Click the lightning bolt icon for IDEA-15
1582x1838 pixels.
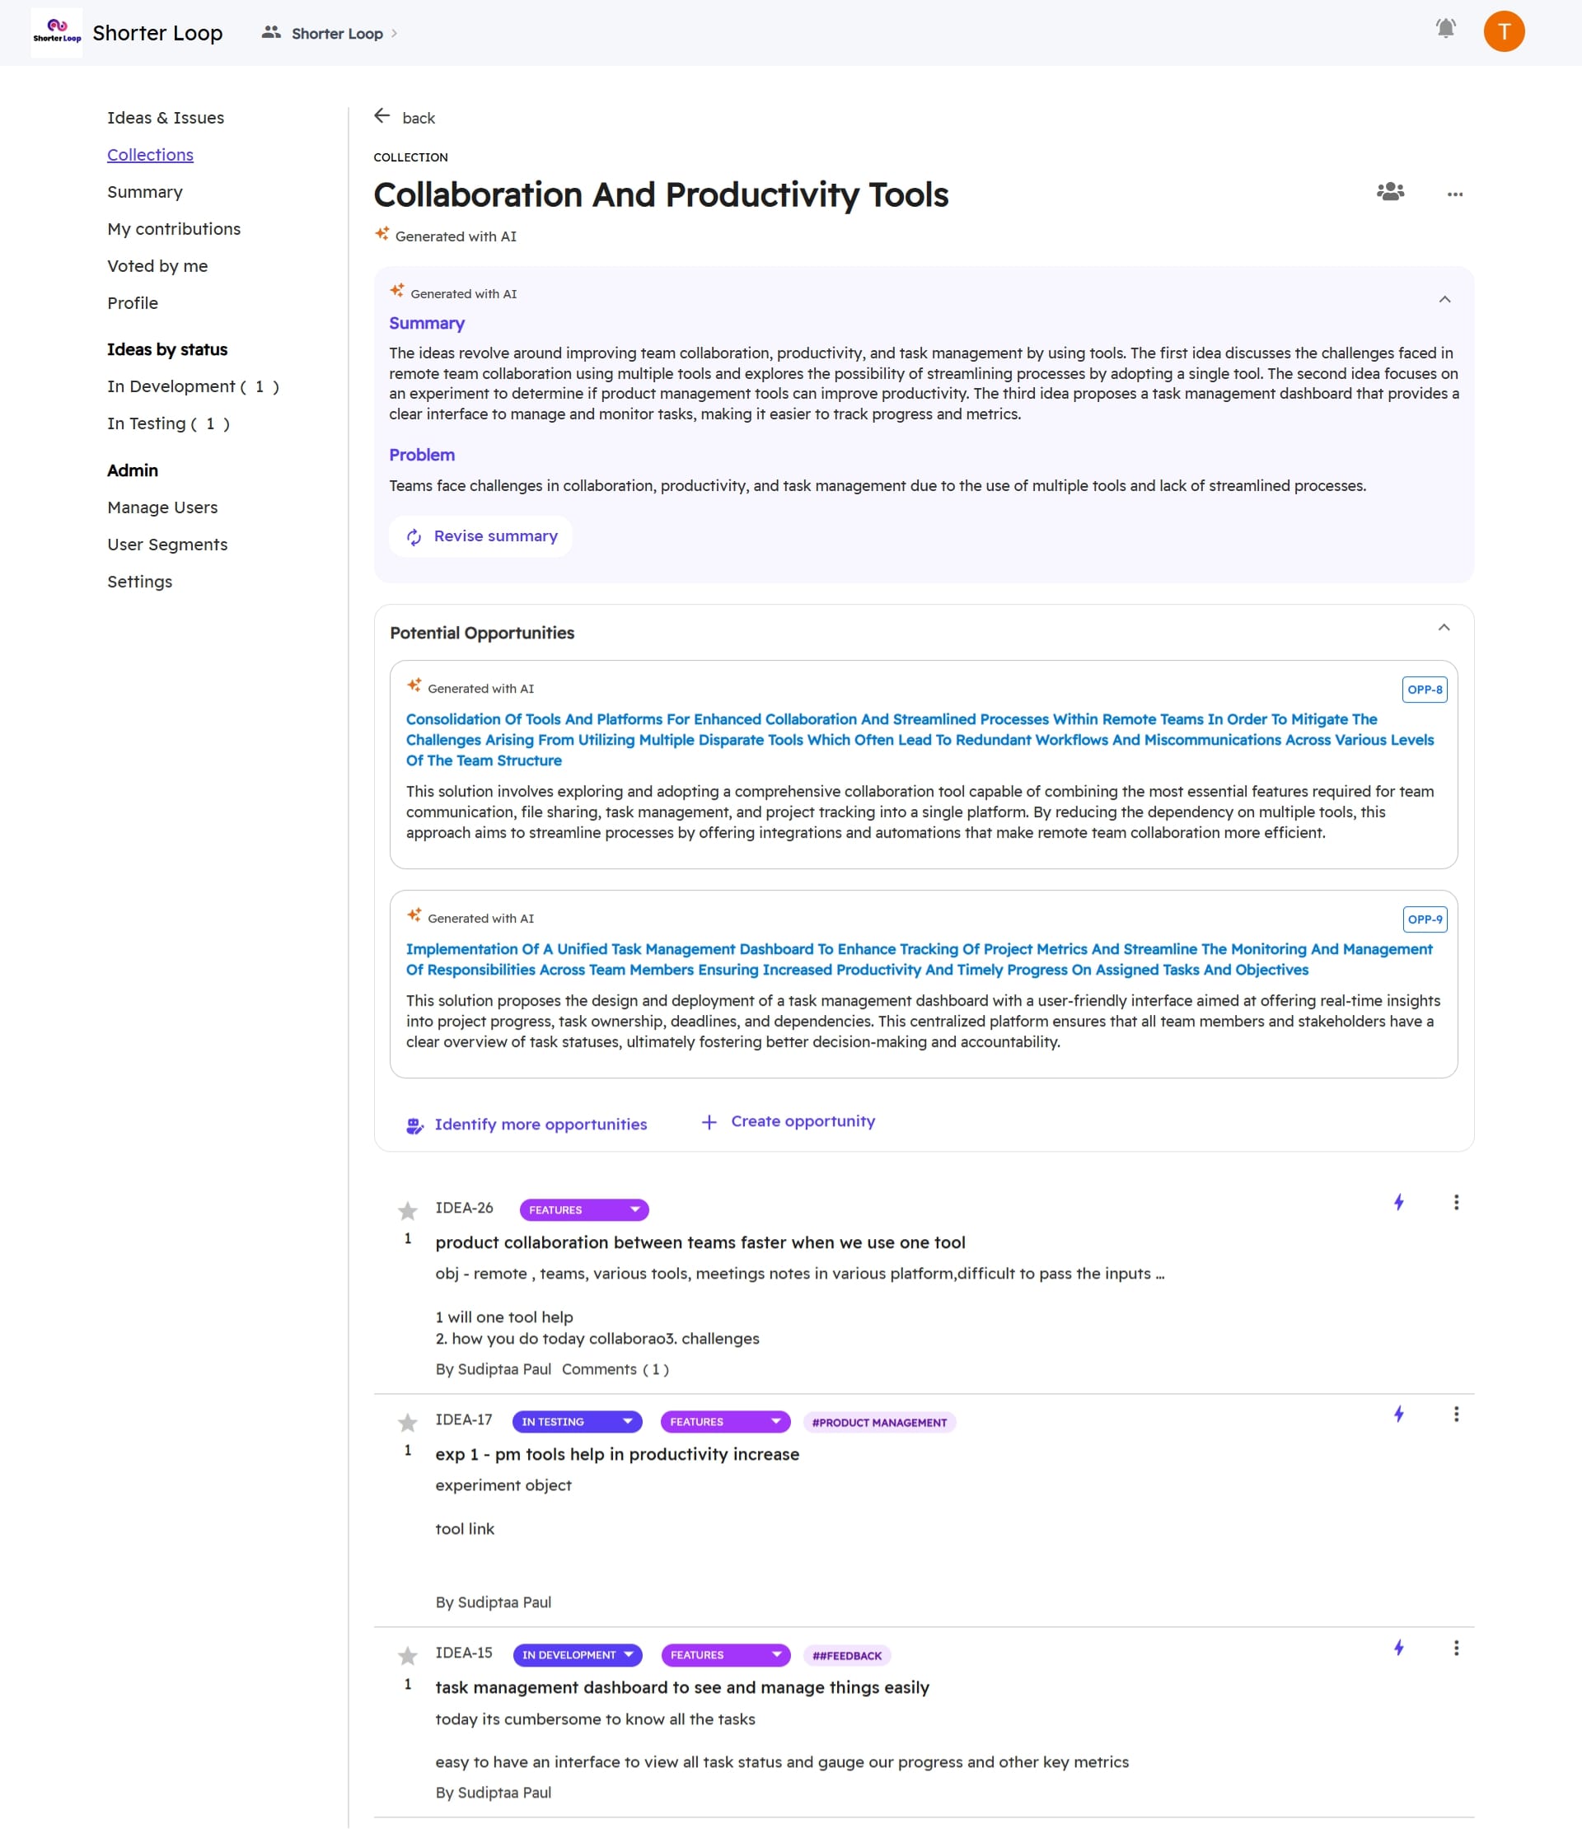[1398, 1649]
